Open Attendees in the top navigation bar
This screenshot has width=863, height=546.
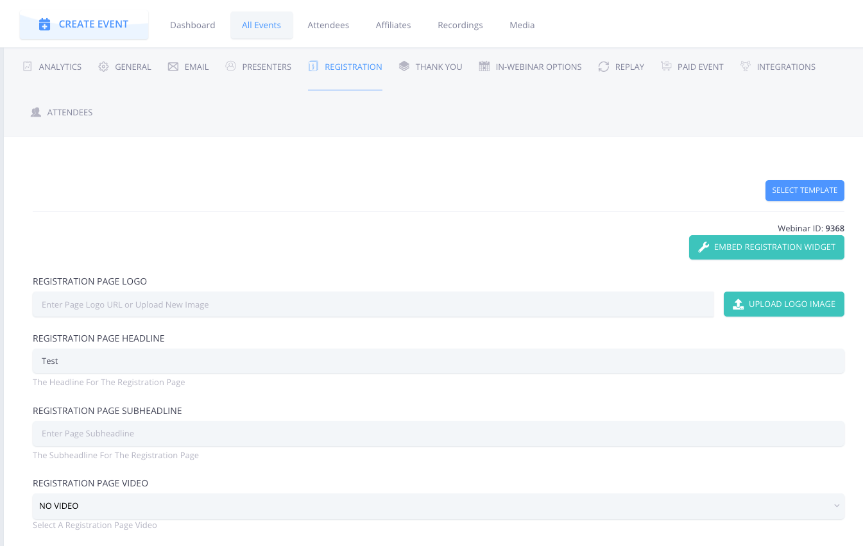329,25
